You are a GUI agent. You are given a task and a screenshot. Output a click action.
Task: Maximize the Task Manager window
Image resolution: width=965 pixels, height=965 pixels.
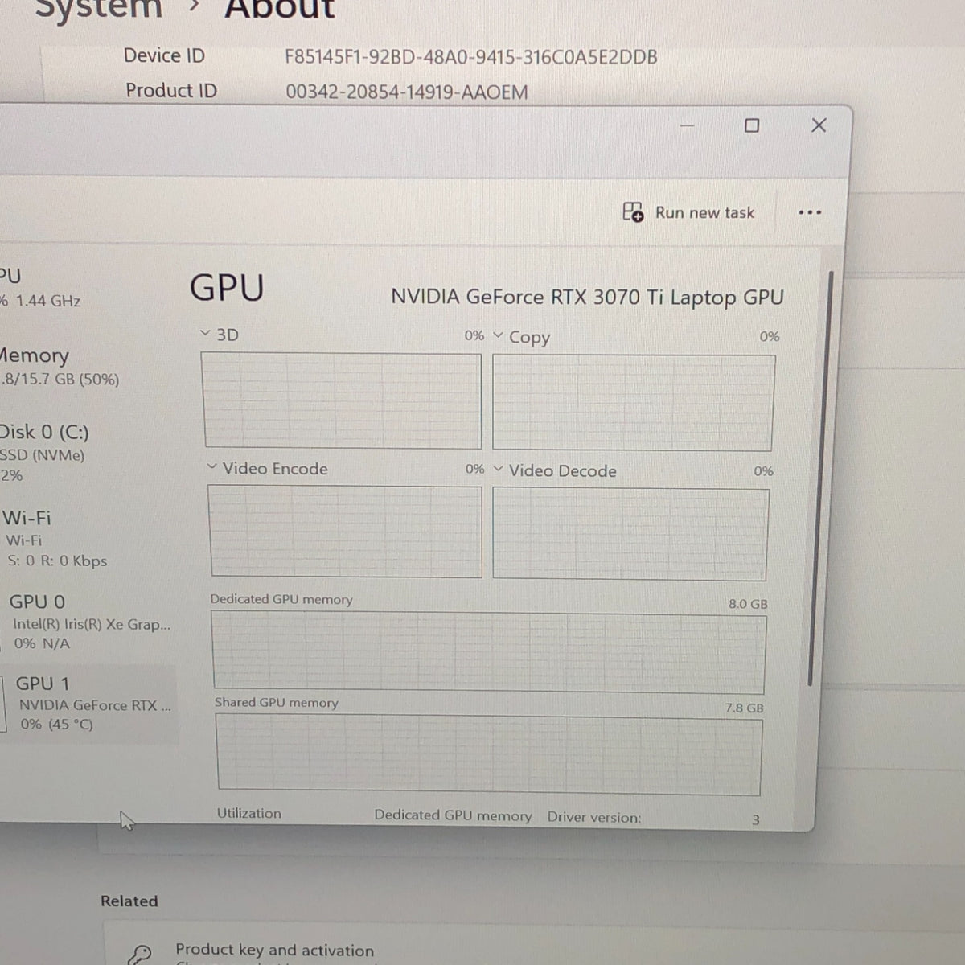point(752,125)
